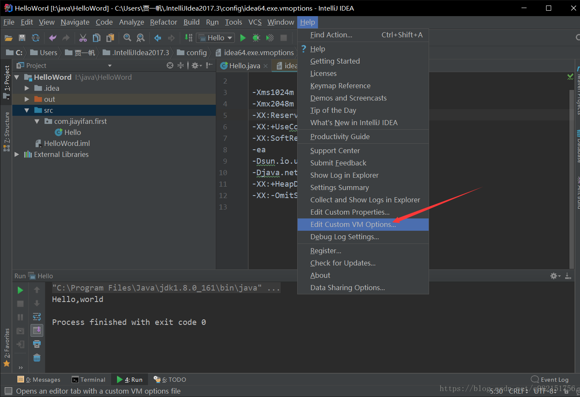Open Project panel gear settings dropdown
The height and width of the screenshot is (397, 580).
(197, 65)
